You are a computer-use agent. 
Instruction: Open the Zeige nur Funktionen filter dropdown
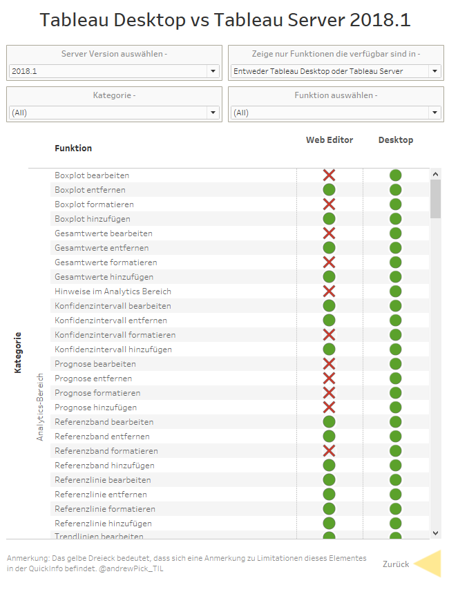click(336, 71)
